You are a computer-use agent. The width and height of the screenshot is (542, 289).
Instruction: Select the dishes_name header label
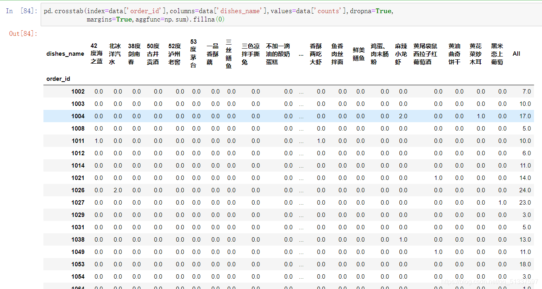[65, 54]
